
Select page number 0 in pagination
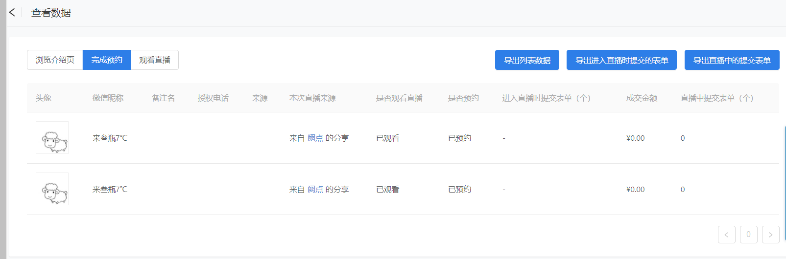749,235
